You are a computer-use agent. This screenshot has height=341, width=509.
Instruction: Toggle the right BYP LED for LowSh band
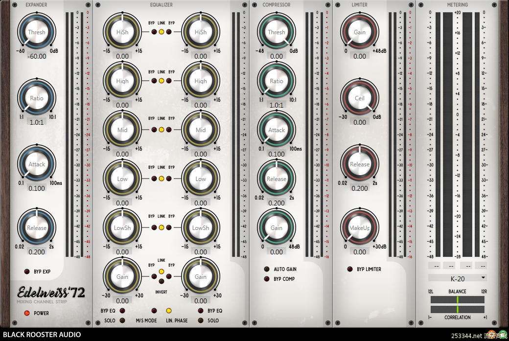click(169, 227)
